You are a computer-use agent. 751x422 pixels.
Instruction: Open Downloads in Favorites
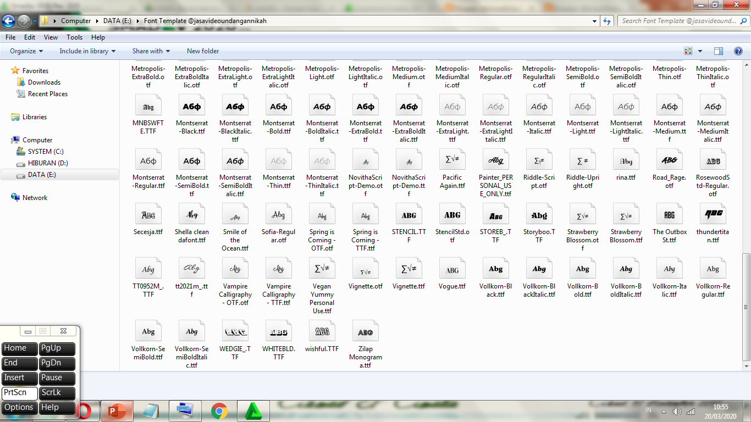tap(44, 82)
